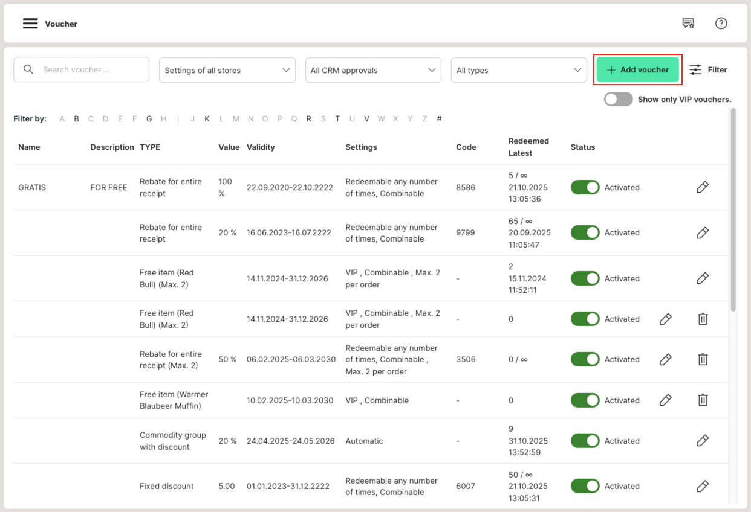Deactivate the GRATIS voucher status toggle

[585, 187]
